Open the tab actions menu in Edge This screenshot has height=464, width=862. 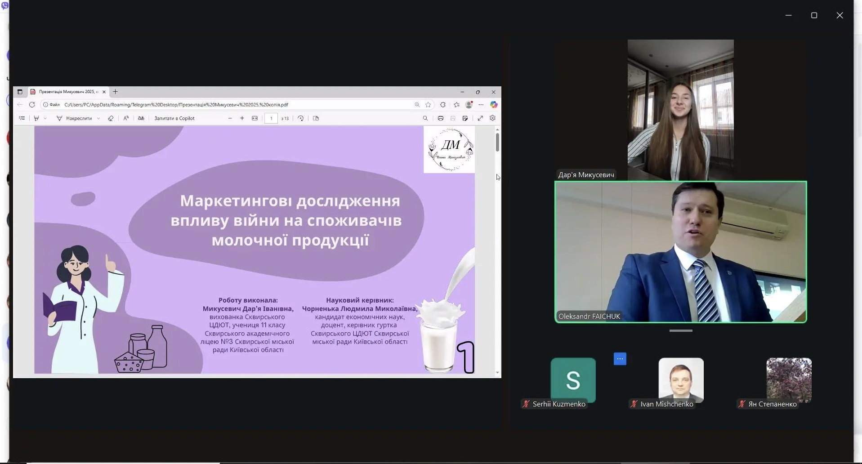pos(20,92)
